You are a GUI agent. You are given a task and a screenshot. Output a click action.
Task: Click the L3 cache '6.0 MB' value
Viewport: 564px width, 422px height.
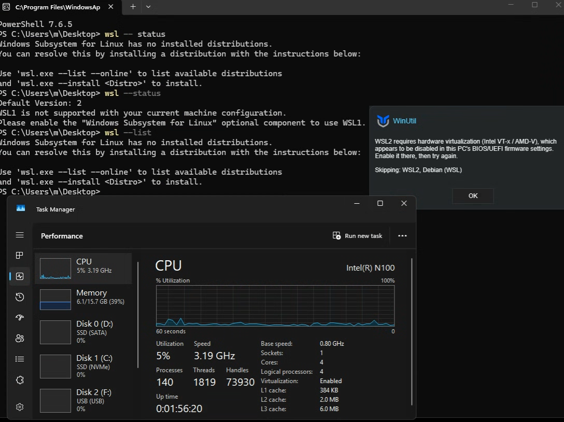329,409
